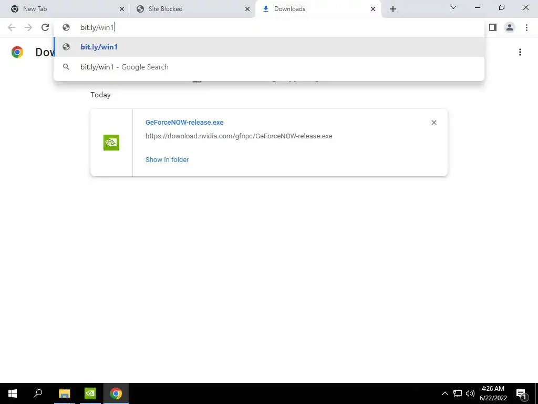Open the Chrome side panel
538x404 pixels.
tap(493, 27)
